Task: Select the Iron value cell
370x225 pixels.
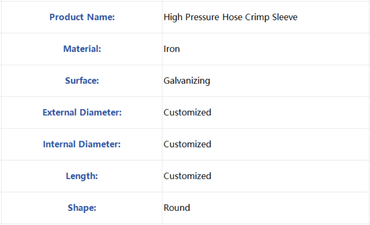Action: pos(266,49)
